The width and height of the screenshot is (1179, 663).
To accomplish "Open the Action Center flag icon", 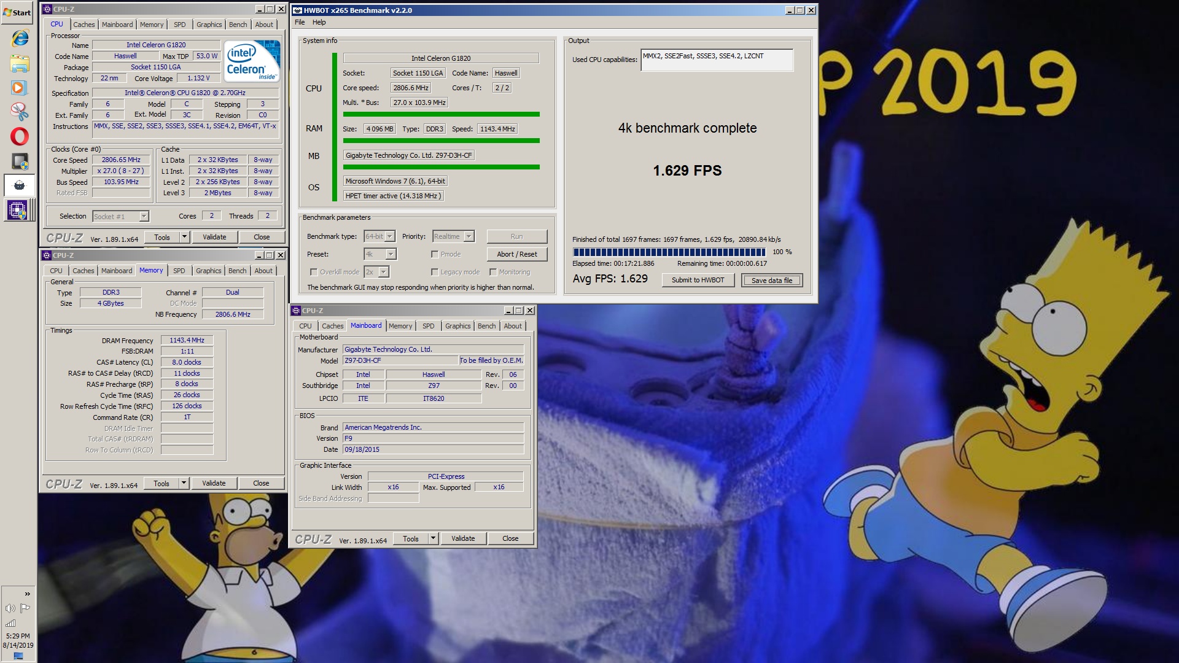I will tap(25, 608).
